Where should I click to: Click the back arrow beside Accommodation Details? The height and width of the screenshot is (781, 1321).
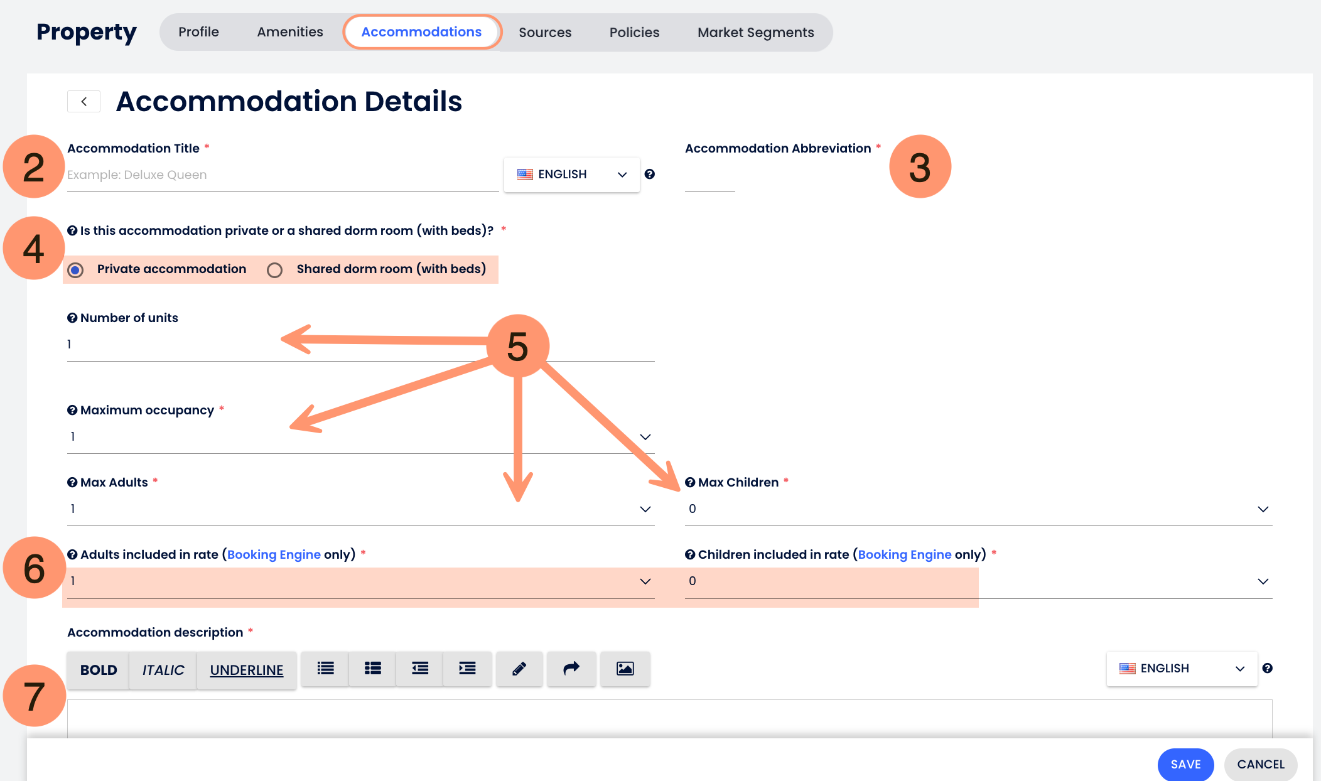(x=84, y=102)
